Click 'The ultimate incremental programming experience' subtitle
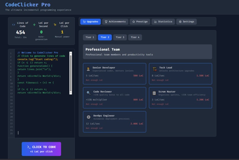The height and width of the screenshot is (160, 239). pos(38,10)
